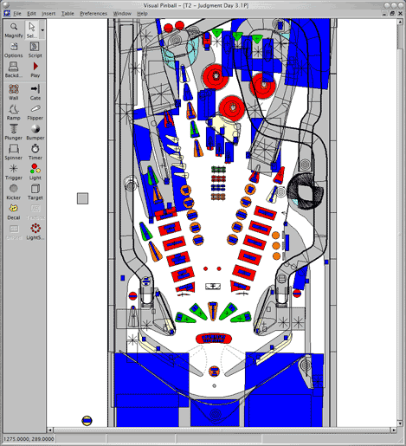Click the vertical scrollbar down arrow
Viewport: 406px width, 446px height.
pyautogui.click(x=400, y=423)
